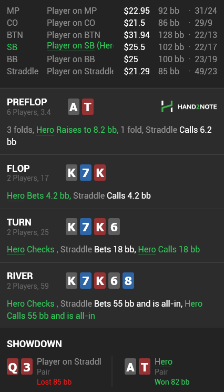
Task: Click the preflop Ace card icon
Action: click(73, 107)
